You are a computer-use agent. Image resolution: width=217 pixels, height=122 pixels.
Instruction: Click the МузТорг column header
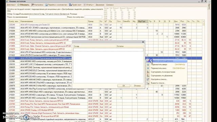(143, 21)
